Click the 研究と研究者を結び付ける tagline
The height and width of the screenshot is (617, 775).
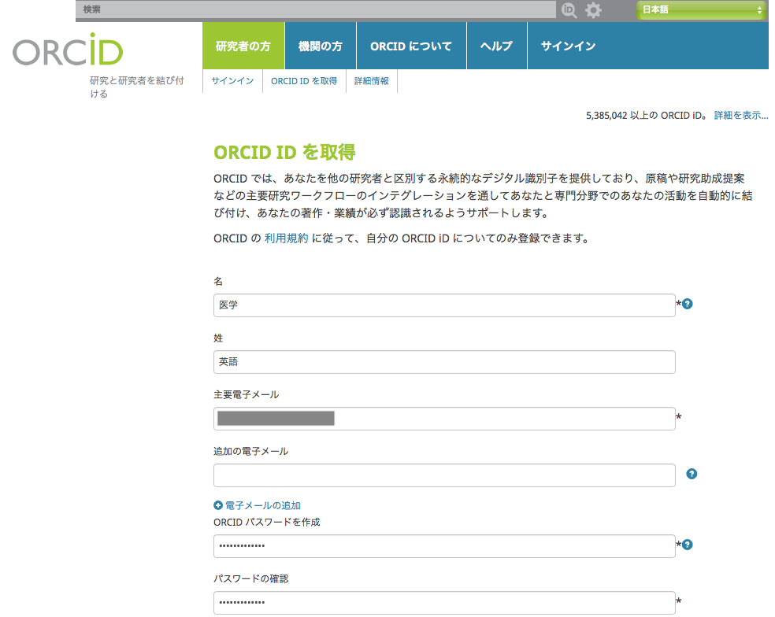click(x=137, y=87)
